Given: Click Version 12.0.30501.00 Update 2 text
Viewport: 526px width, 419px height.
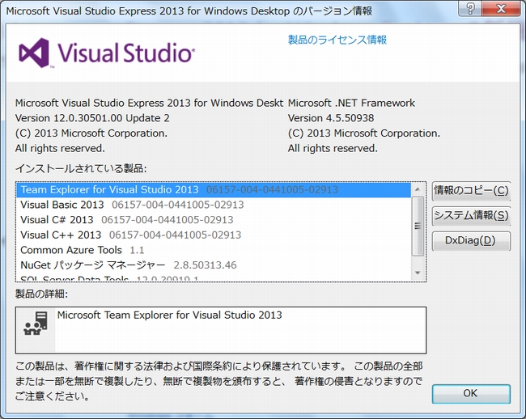Looking at the screenshot, I should [92, 118].
